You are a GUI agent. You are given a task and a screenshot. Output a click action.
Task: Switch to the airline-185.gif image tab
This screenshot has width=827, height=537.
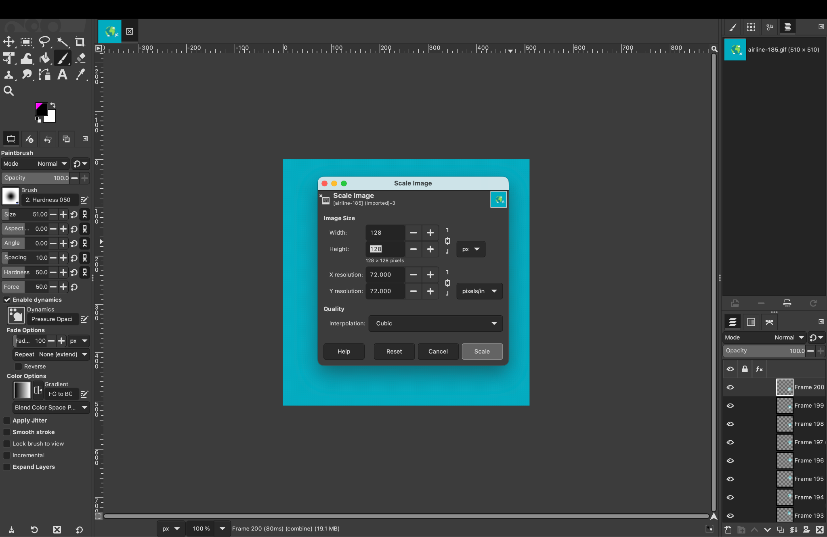(x=109, y=31)
